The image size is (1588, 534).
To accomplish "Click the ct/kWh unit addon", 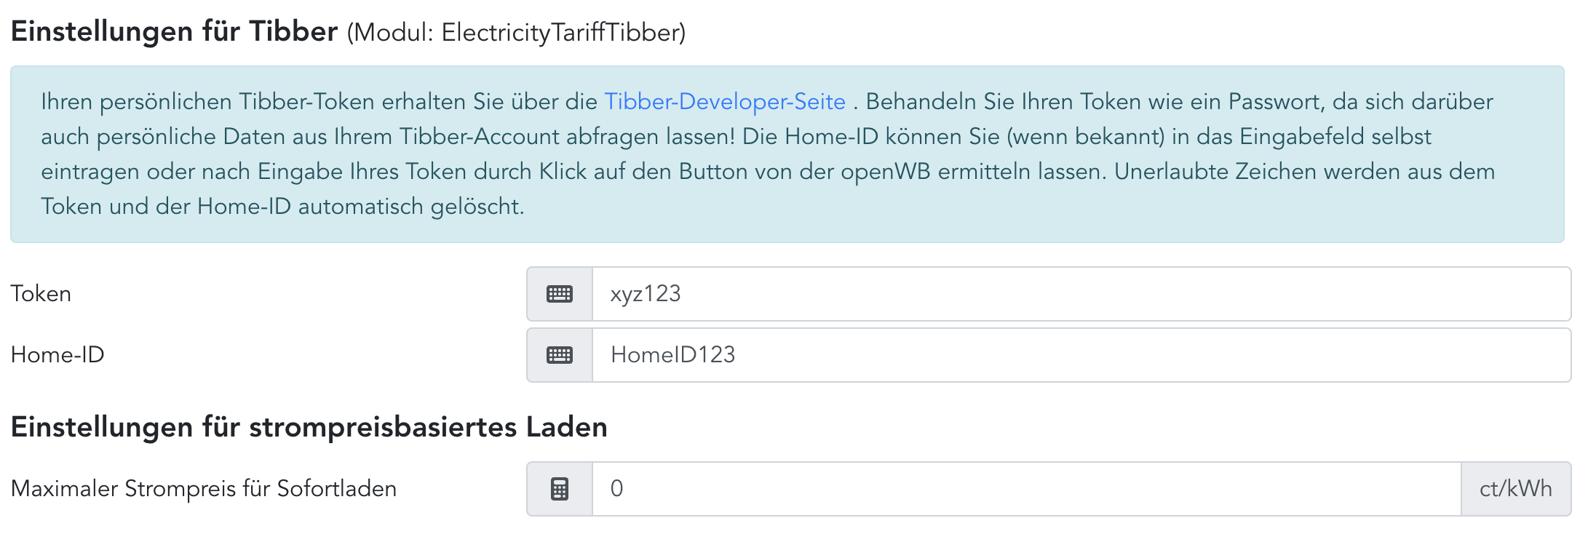I will [x=1515, y=489].
